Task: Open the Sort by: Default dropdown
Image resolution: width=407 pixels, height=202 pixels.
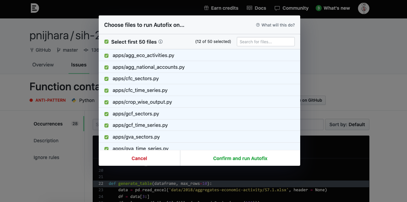Action: [347, 124]
